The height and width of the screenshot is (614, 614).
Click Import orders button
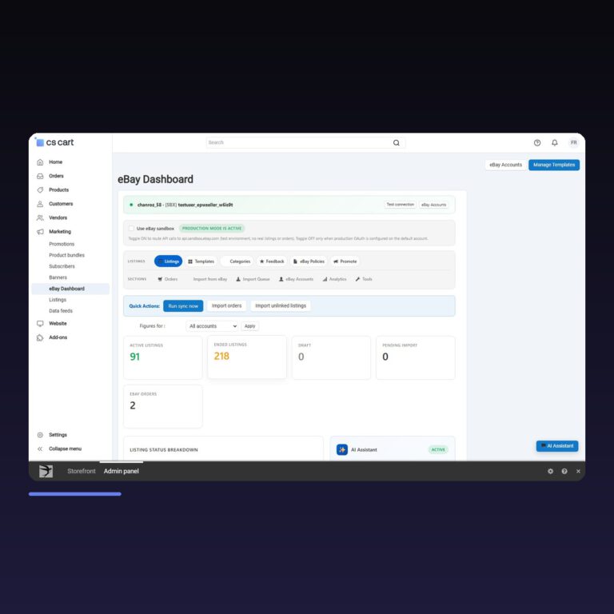coord(227,306)
